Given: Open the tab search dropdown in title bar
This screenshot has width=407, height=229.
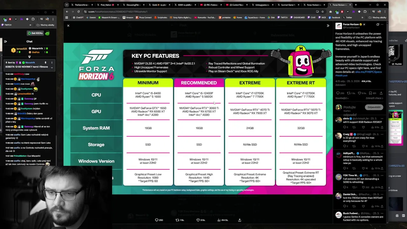Looking at the screenshot, I should [x=66, y=5].
